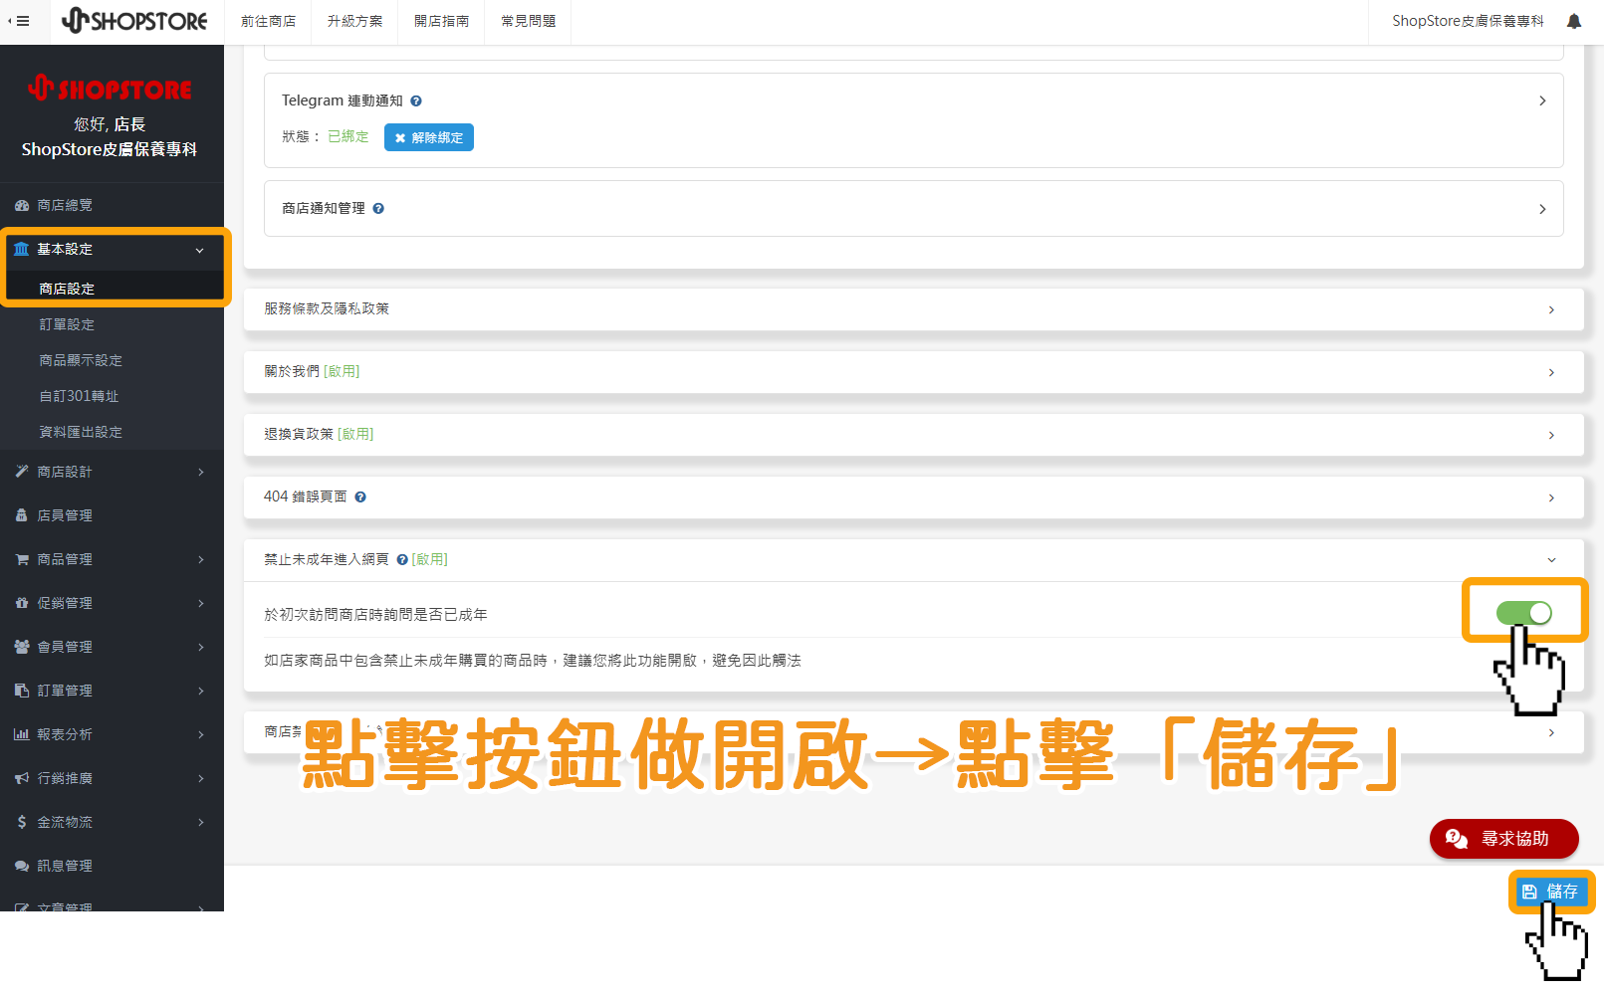Click the 促銷管理 promotions icon
This screenshot has width=1605, height=995.
click(22, 603)
